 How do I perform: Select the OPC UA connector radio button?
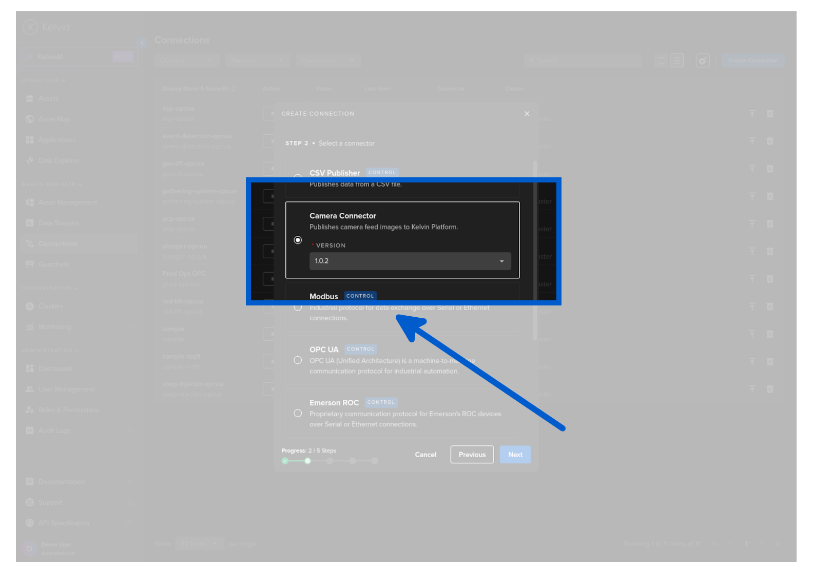[298, 360]
